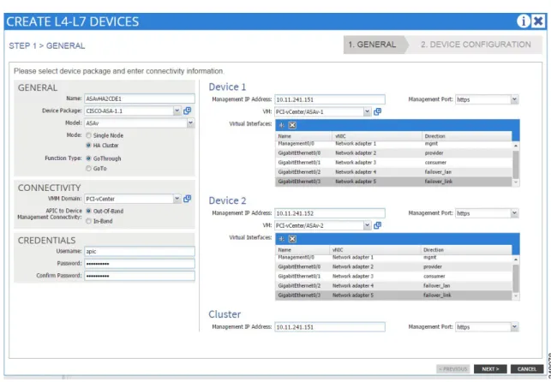The height and width of the screenshot is (382, 551).
Task: Click Device 1 Management IP Address field
Action: [x=330, y=99]
